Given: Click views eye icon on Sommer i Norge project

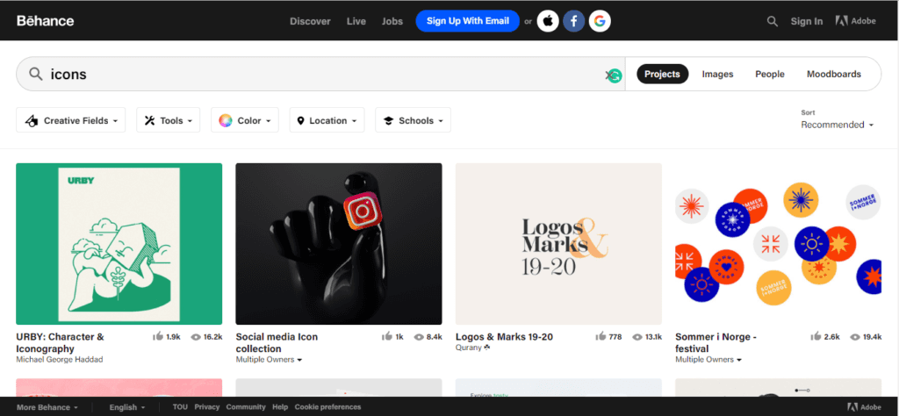Looking at the screenshot, I should pyautogui.click(x=855, y=337).
